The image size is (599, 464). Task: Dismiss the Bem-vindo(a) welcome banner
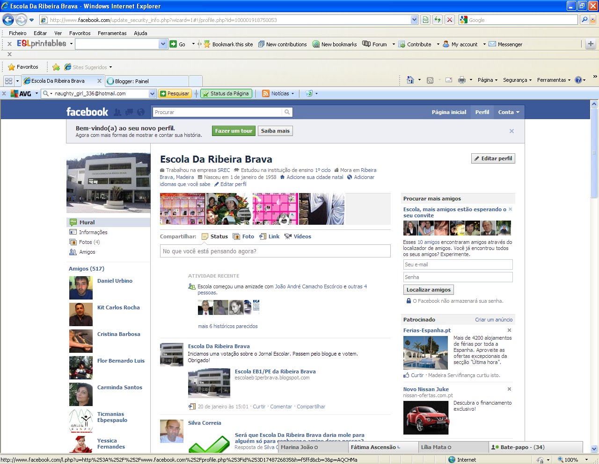pos(511,131)
